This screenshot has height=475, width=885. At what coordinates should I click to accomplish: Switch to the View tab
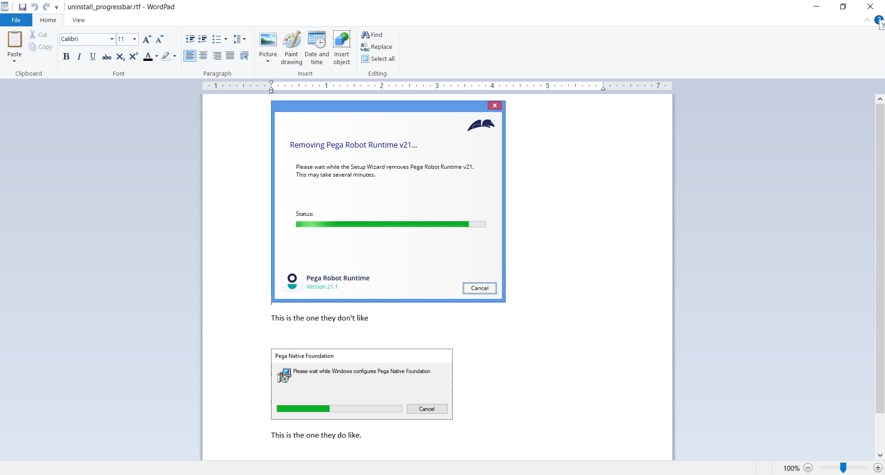(x=78, y=20)
